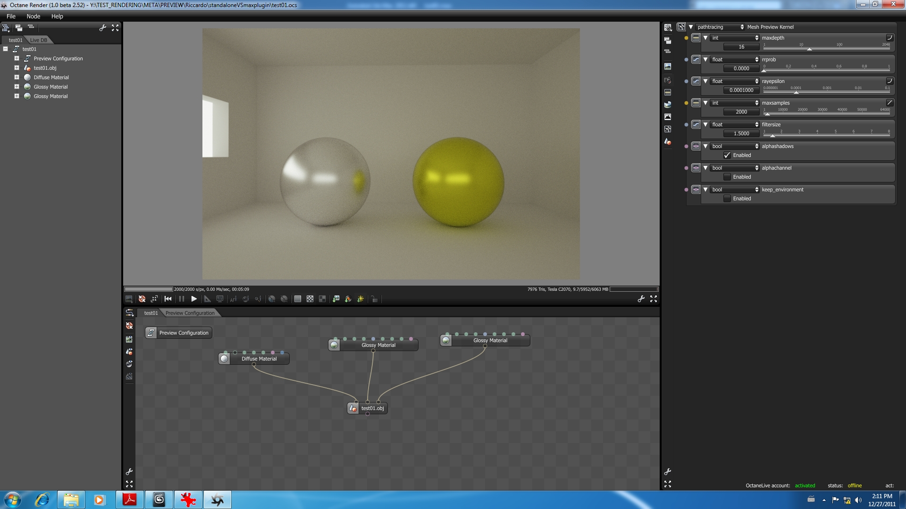Click the viewport lock icon
Image resolution: width=906 pixels, height=509 pixels.
coord(374,299)
